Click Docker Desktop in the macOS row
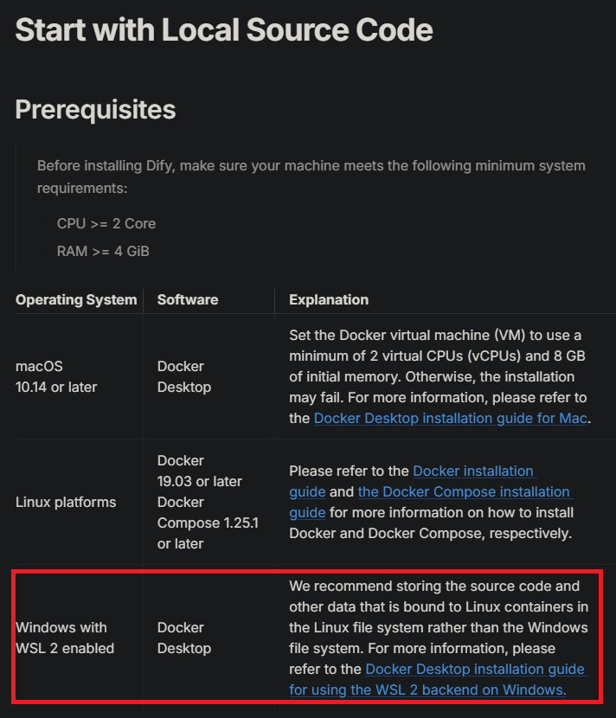Viewport: 616px width, 718px height. (x=184, y=376)
